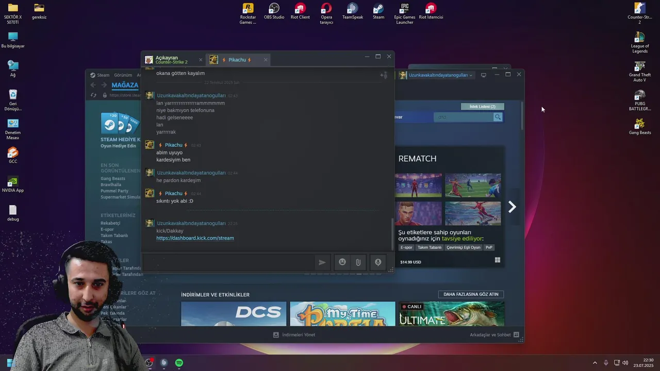
Task: Open Brawlhalla in the recently viewed list
Action: point(111,185)
